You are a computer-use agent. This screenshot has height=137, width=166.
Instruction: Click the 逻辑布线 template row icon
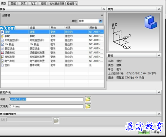pos(2,53)
